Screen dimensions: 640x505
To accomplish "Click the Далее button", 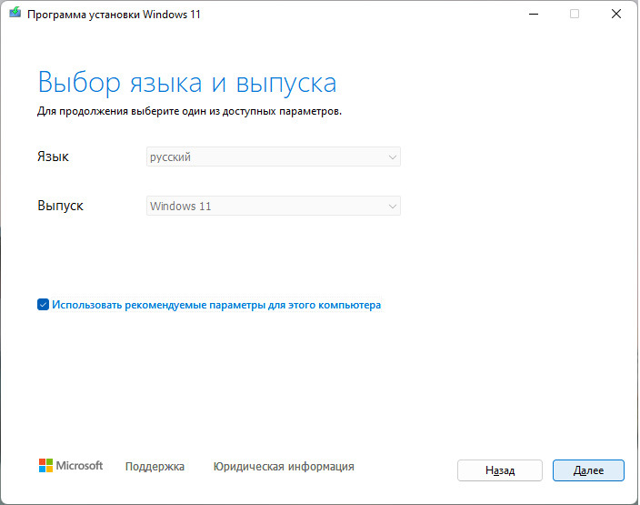I will (x=588, y=470).
